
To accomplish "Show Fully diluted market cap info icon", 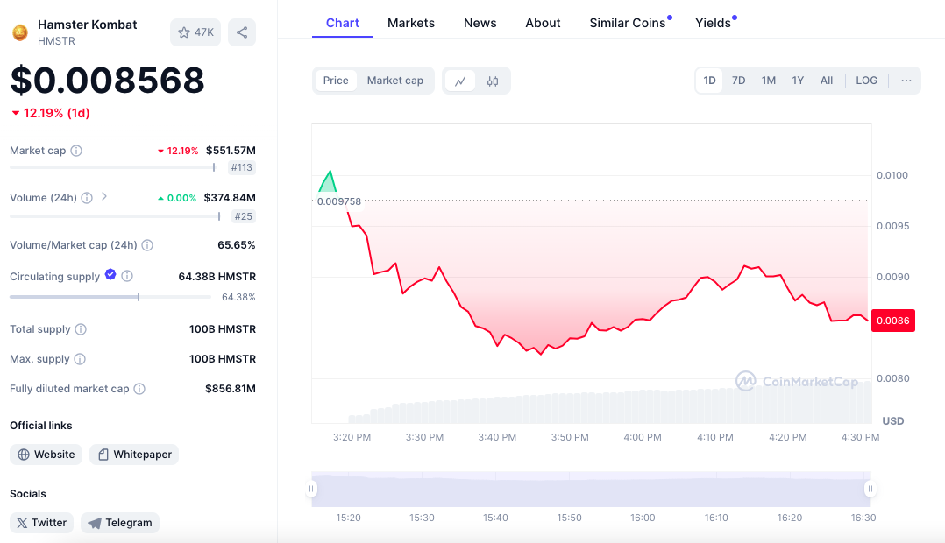I will (139, 389).
